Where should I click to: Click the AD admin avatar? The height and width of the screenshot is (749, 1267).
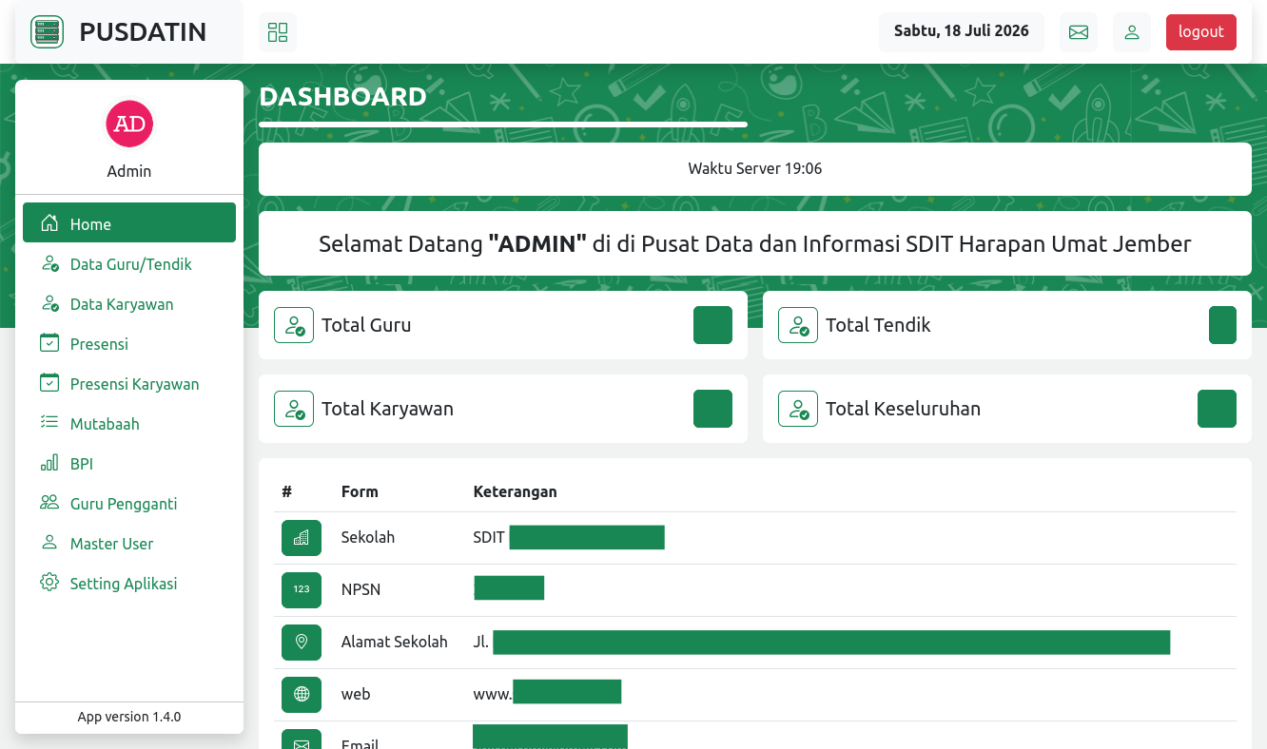pyautogui.click(x=129, y=124)
